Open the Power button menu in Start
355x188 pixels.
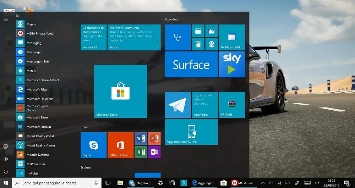[6, 171]
